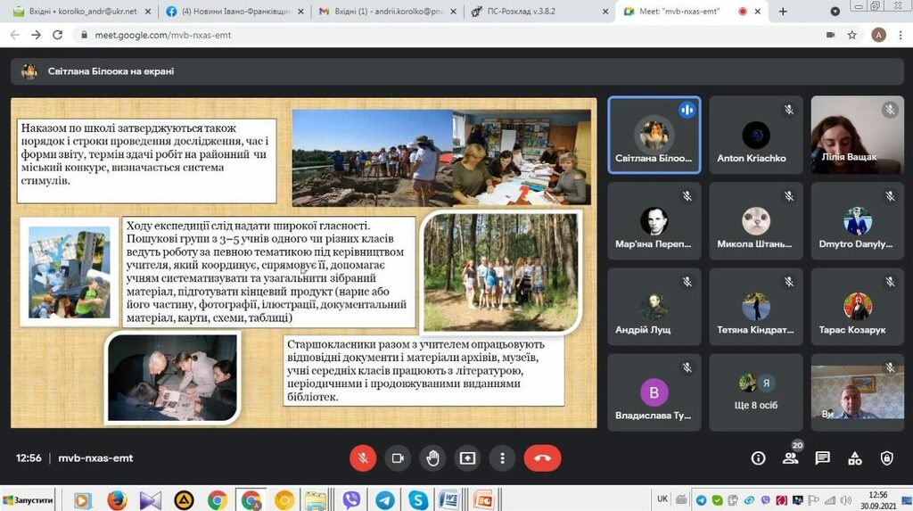Toggle the camera on or off

(398, 458)
